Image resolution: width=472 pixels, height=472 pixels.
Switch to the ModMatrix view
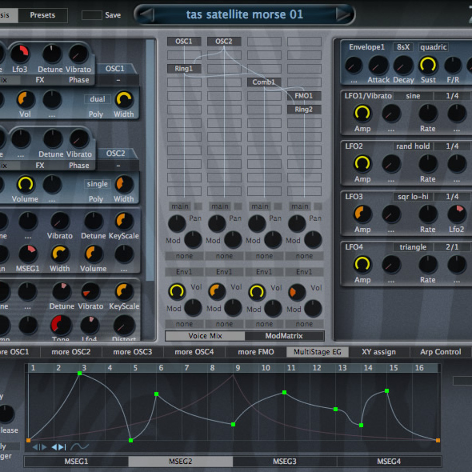(284, 336)
